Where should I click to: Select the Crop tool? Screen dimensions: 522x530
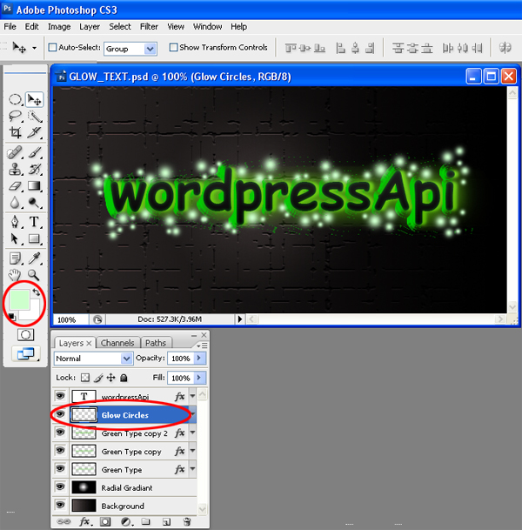15,132
